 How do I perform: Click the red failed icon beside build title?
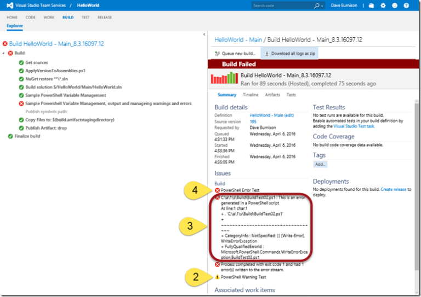(x=5, y=44)
